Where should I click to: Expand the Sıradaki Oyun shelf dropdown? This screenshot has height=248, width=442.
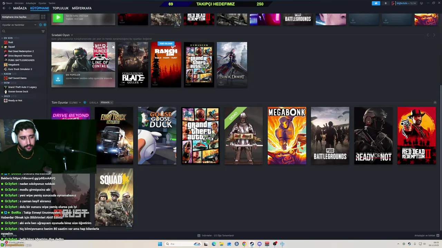tap(72, 35)
